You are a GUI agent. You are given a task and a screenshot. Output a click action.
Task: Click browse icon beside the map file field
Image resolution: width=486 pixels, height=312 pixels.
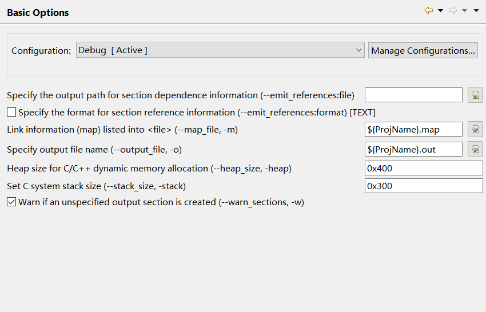pos(475,129)
